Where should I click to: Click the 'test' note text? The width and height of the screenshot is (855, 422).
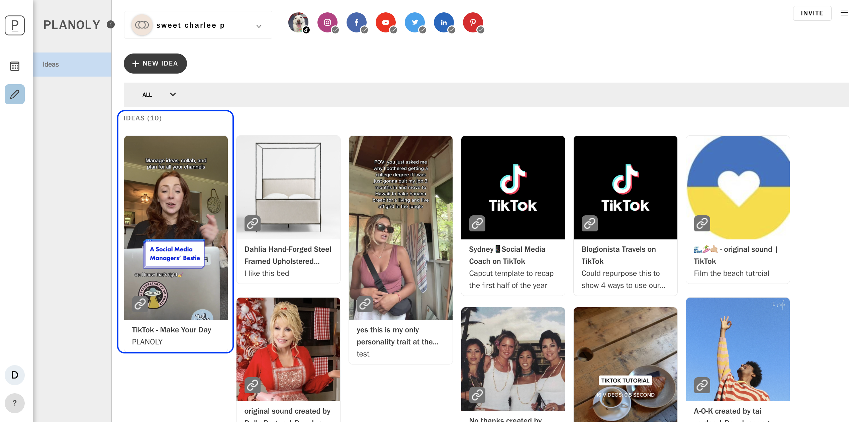[x=363, y=354]
